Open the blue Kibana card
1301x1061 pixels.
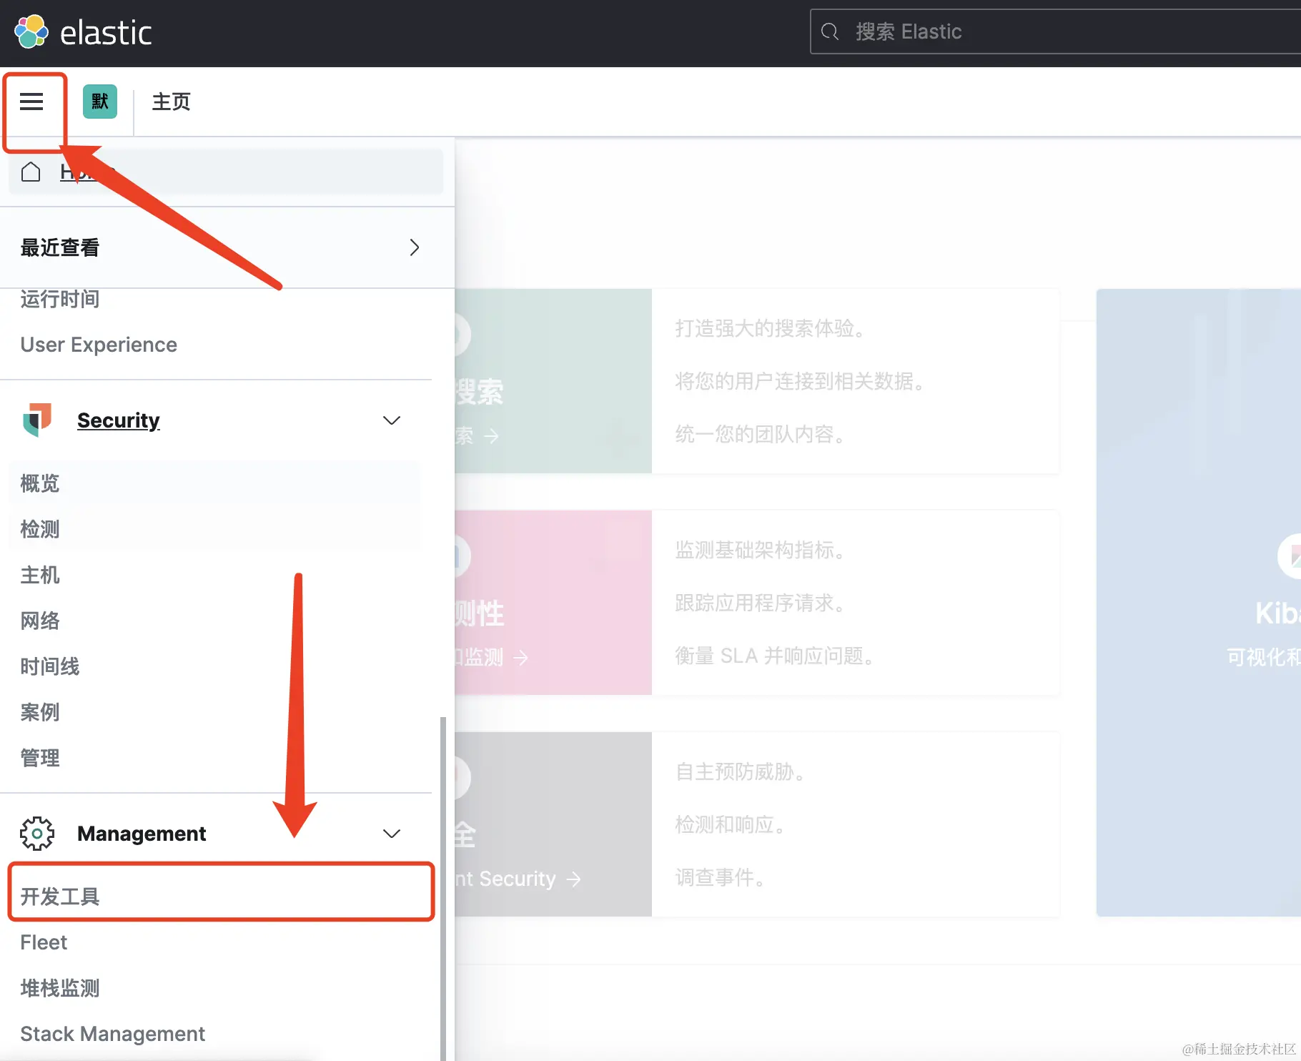pyautogui.click(x=1199, y=602)
